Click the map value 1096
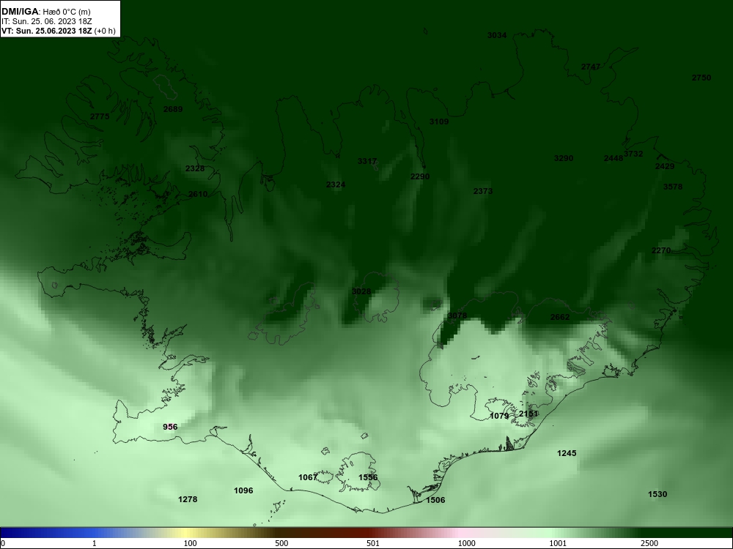 click(x=243, y=490)
